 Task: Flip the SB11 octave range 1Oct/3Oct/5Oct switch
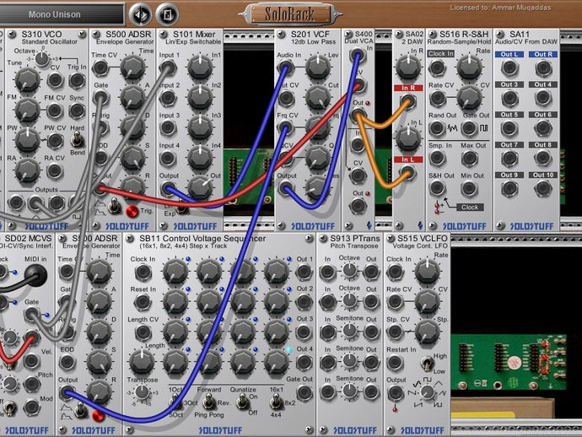(x=175, y=402)
